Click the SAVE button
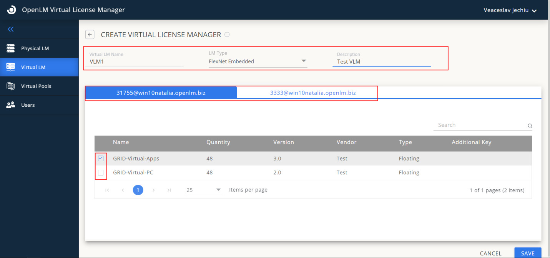Viewport: 550px width, 258px height. click(x=527, y=253)
